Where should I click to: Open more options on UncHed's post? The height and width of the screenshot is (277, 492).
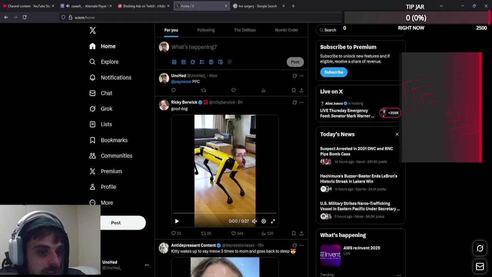pyautogui.click(x=301, y=76)
